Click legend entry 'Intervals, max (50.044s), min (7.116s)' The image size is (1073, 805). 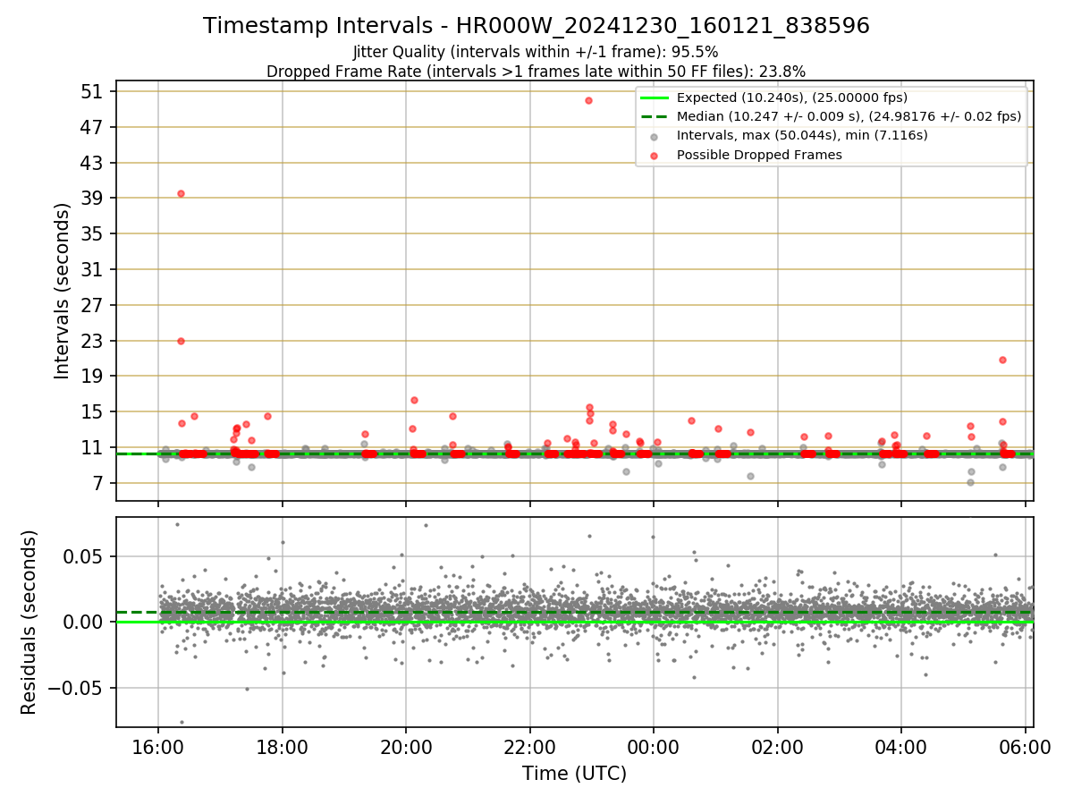click(x=802, y=135)
